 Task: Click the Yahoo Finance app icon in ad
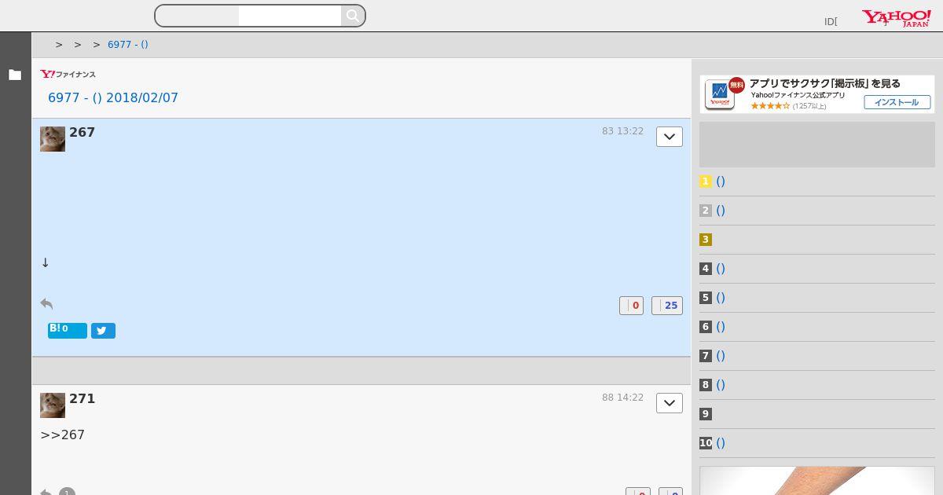point(720,94)
